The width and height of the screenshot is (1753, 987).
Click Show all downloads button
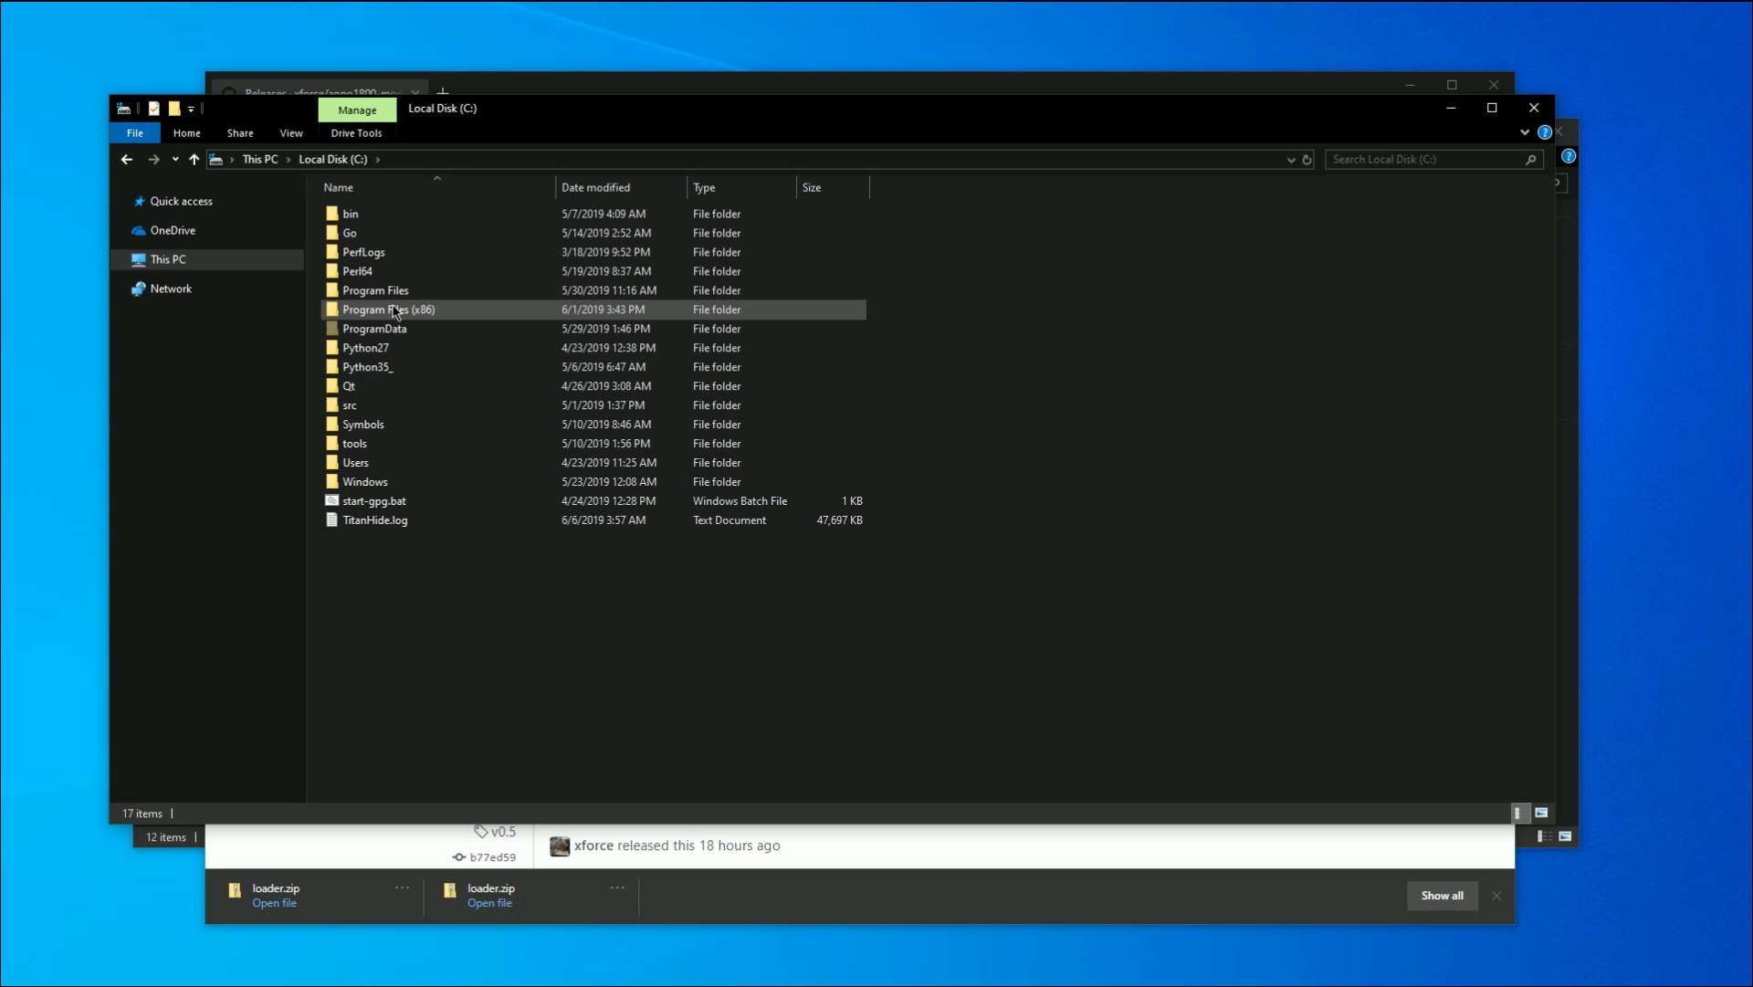coord(1443,894)
